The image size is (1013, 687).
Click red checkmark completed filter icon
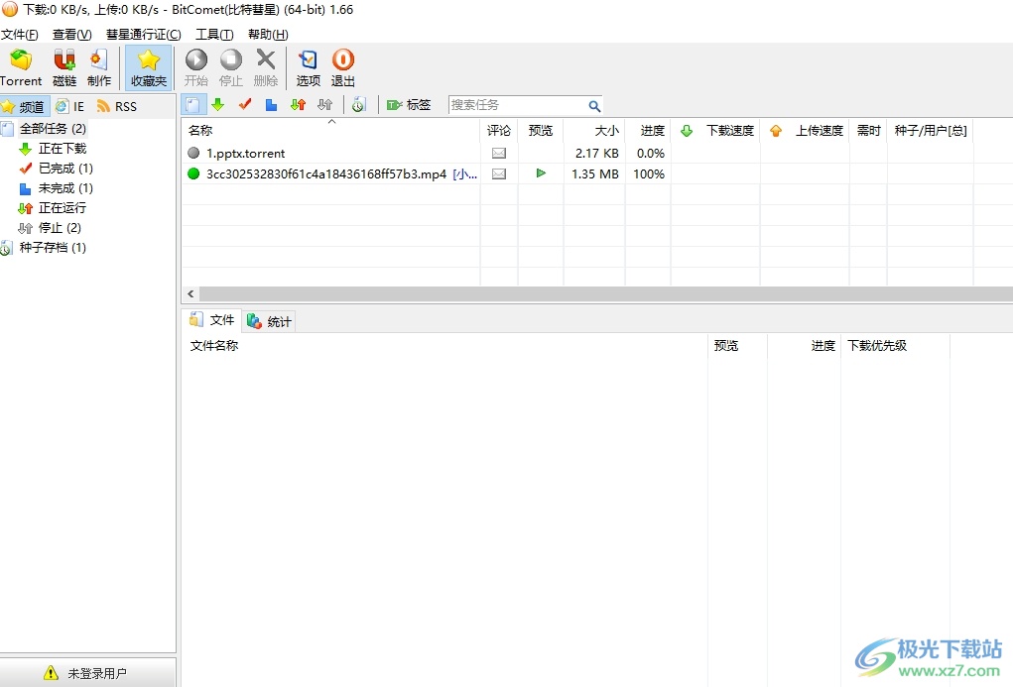245,105
